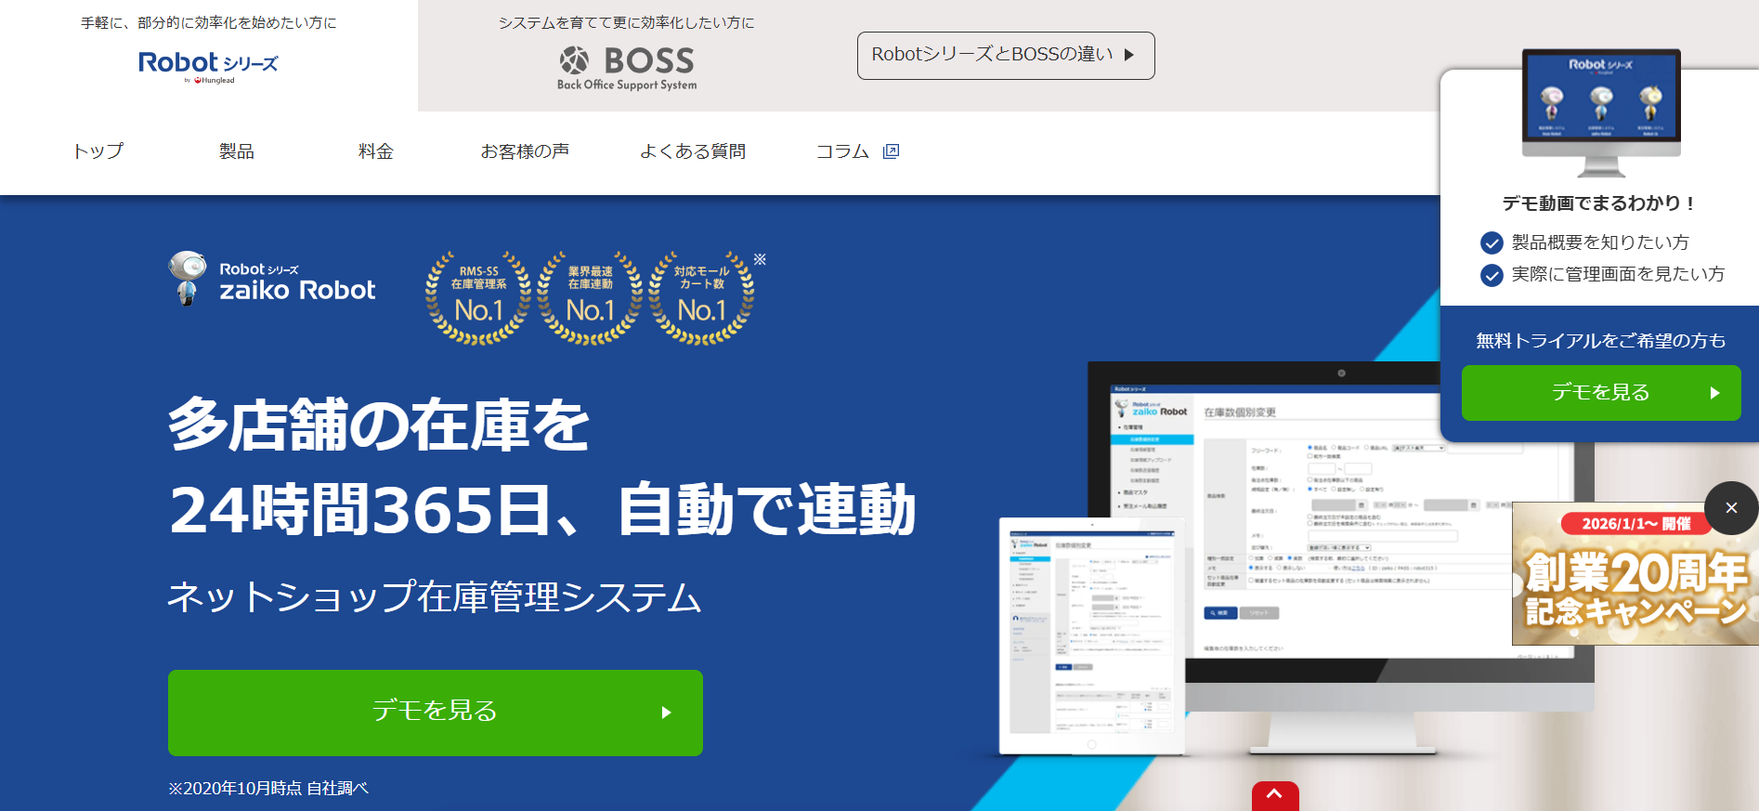The width and height of the screenshot is (1759, 811).
Task: Open the よくある質問 page
Action: tap(692, 151)
